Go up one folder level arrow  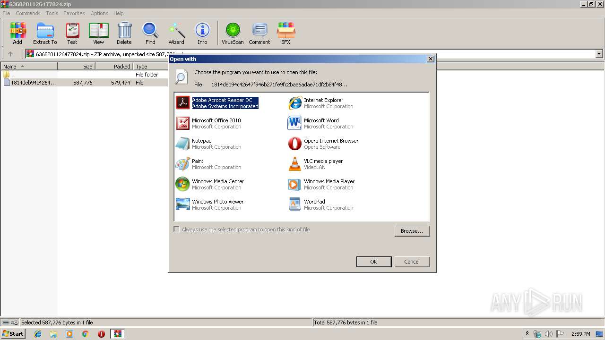coord(10,54)
